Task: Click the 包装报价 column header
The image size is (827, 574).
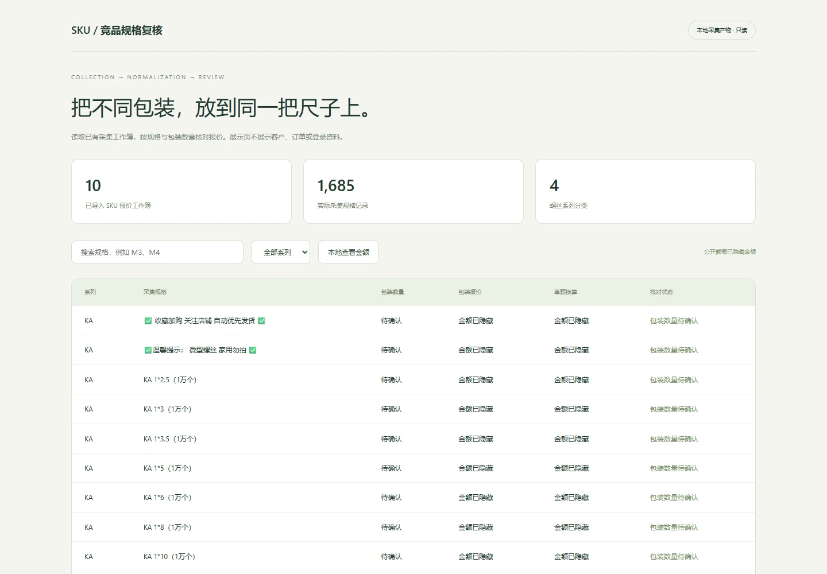Action: coord(470,292)
